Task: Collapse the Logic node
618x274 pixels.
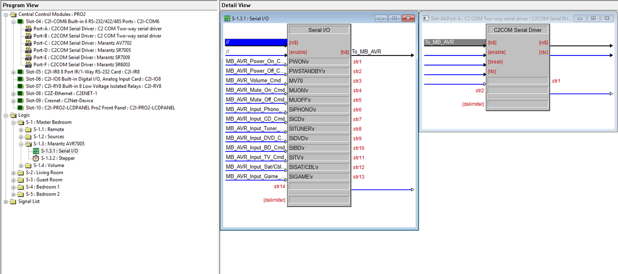Action: tap(6, 115)
